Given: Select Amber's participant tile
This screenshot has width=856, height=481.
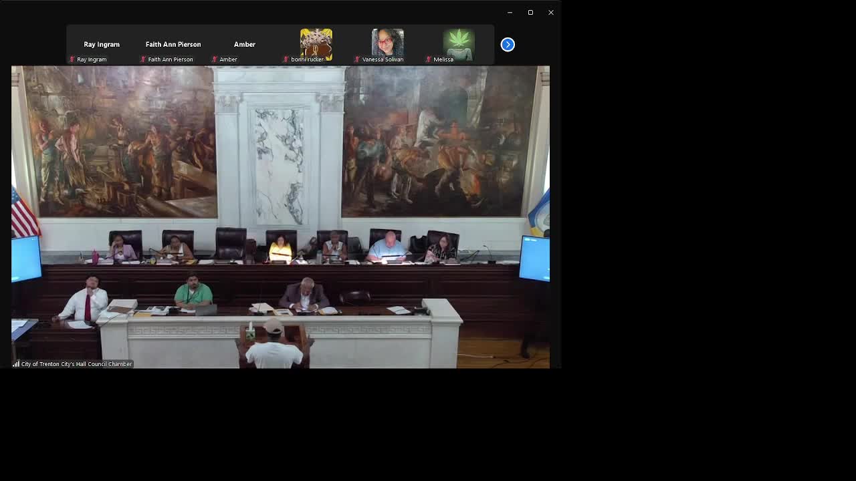Looking at the screenshot, I should pyautogui.click(x=245, y=45).
